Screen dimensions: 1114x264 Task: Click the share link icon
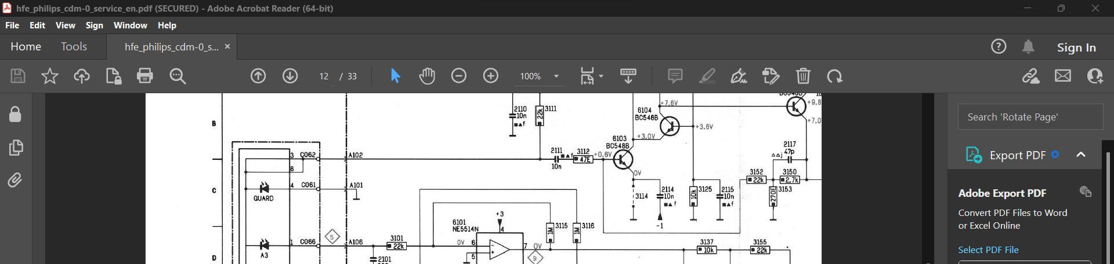click(x=1031, y=76)
